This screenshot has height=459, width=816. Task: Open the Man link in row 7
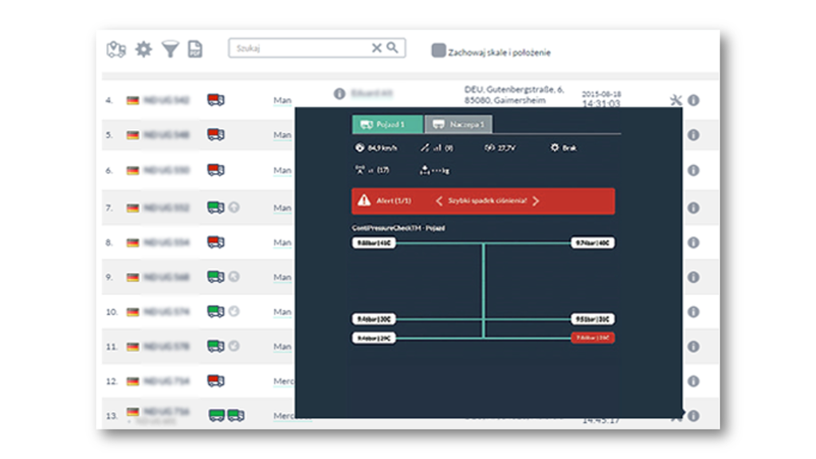pyautogui.click(x=283, y=208)
